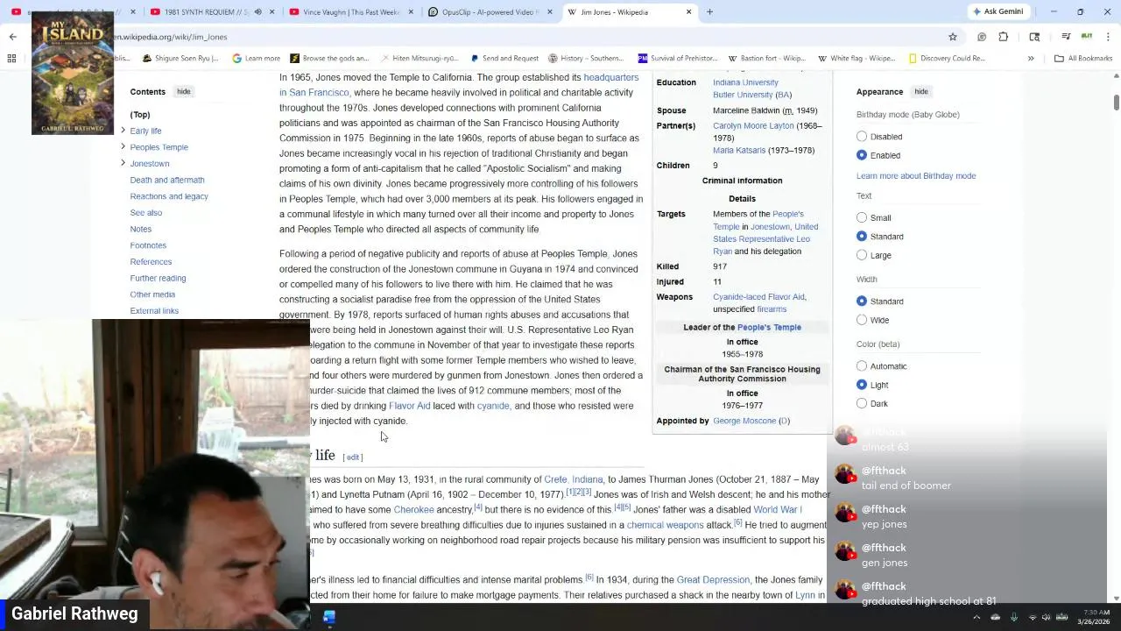Open White flag Wikipedia bookmark

coord(857,59)
